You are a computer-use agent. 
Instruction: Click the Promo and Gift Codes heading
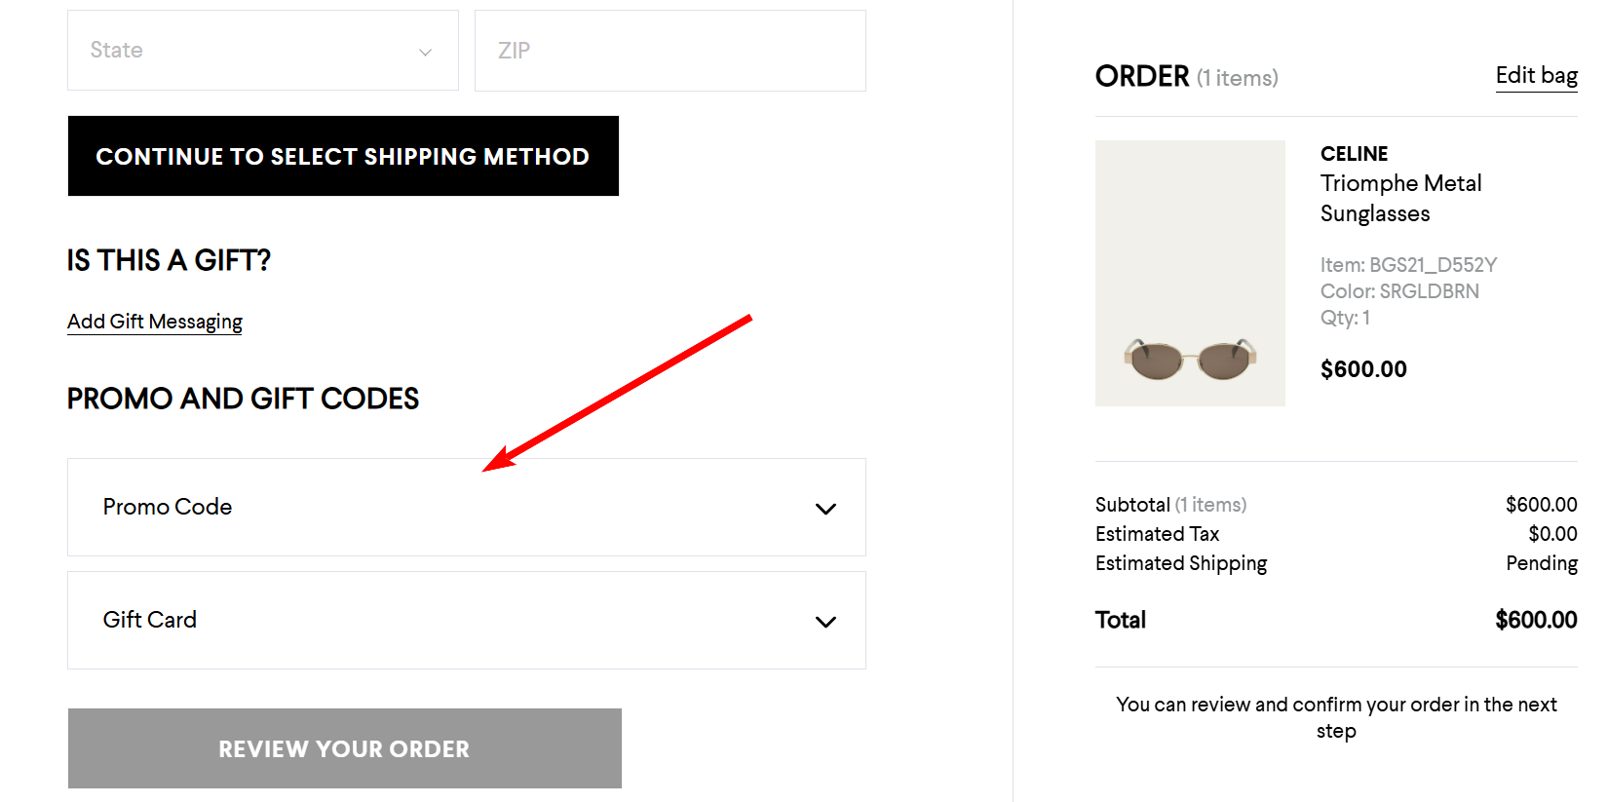coord(243,399)
